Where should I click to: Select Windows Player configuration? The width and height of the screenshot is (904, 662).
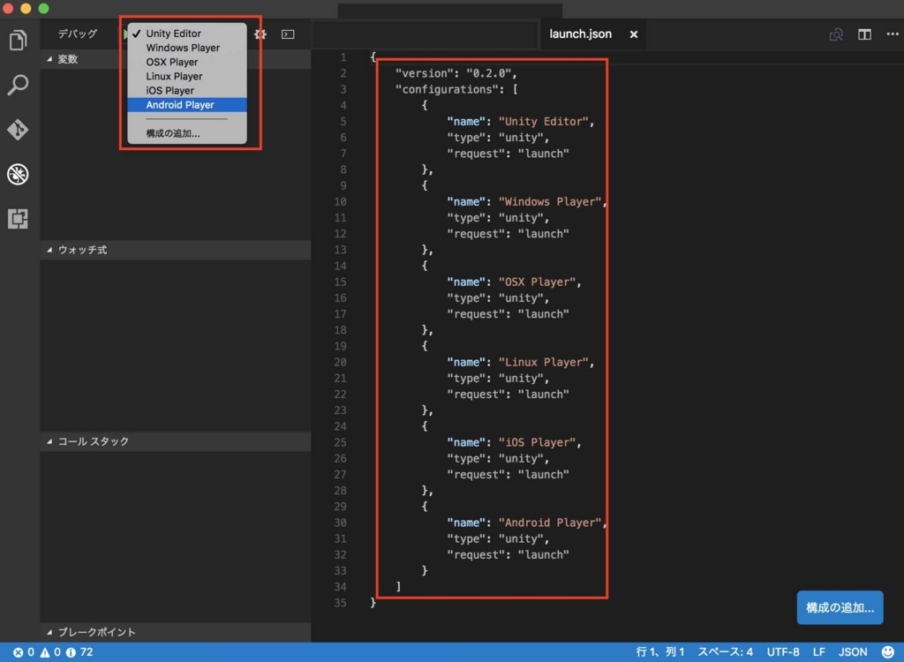pos(187,48)
